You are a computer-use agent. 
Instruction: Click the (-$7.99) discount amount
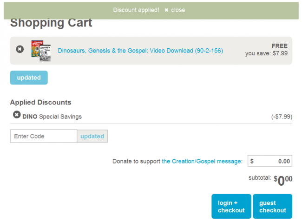(x=282, y=117)
